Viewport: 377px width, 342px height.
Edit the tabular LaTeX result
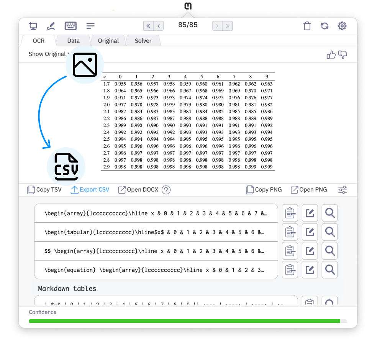click(x=310, y=232)
